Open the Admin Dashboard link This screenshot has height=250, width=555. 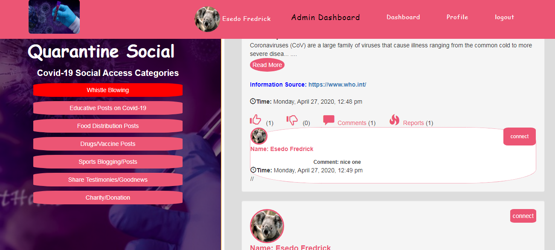tap(325, 17)
